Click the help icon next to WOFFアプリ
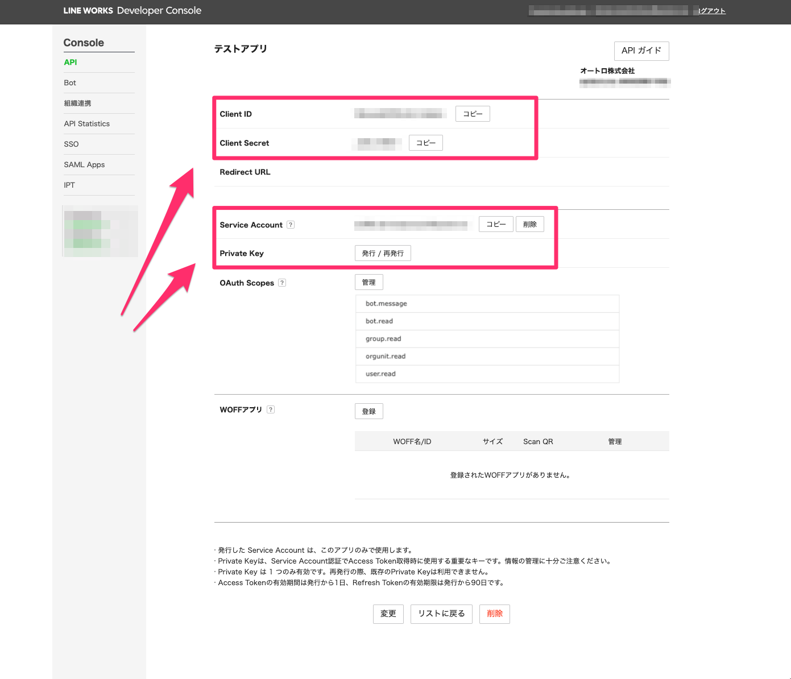This screenshot has width=791, height=679. (271, 409)
